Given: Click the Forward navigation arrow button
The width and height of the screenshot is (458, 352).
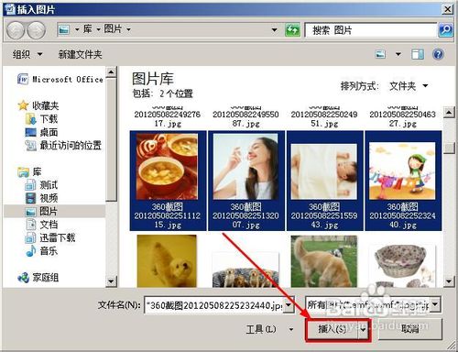Looking at the screenshot, I should pos(37,30).
